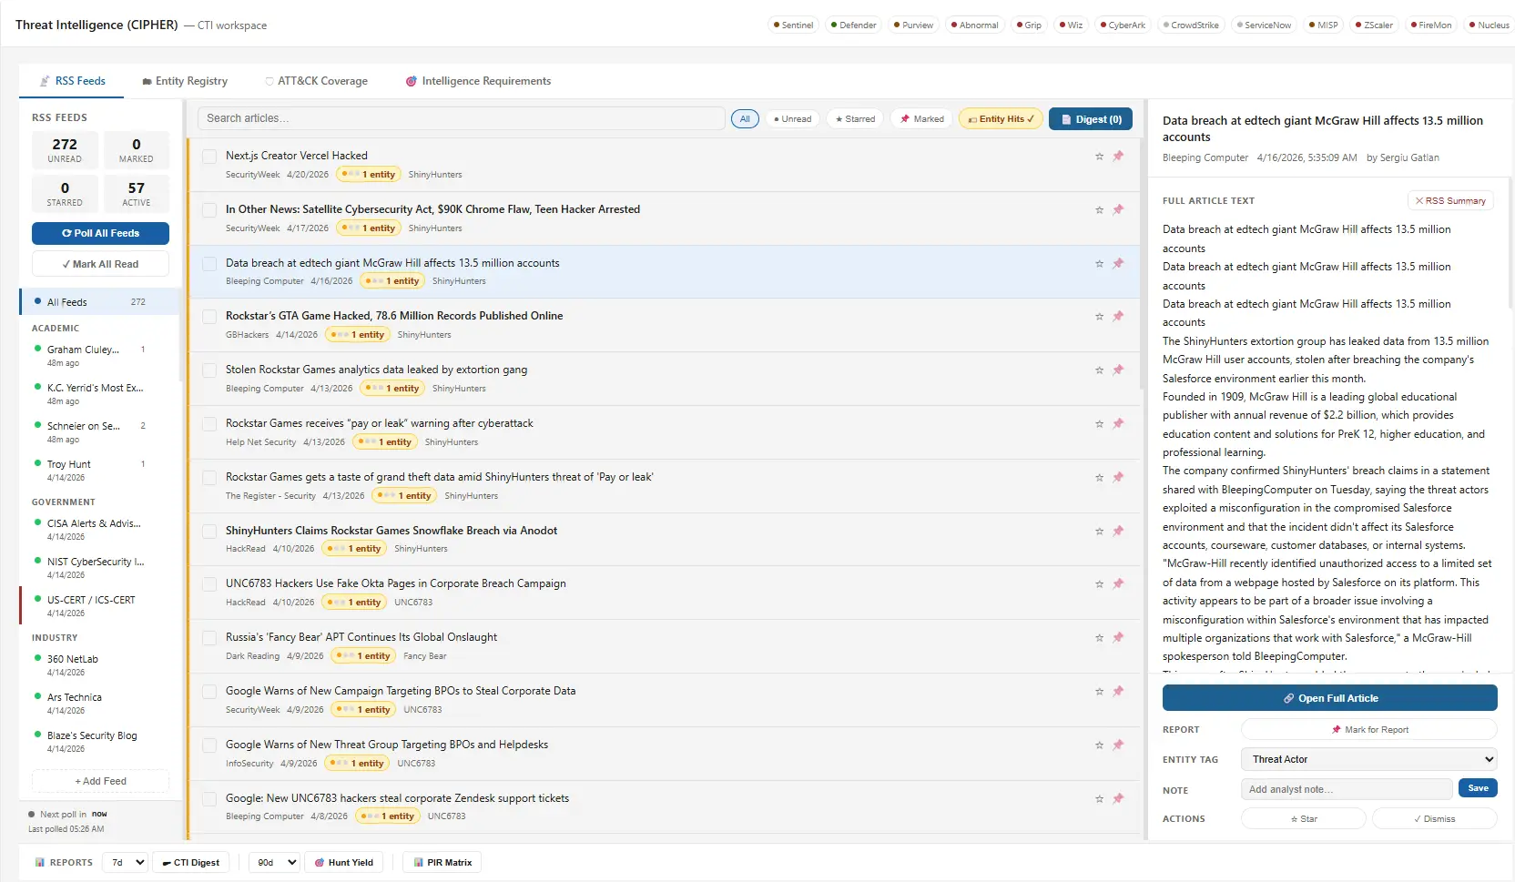Dismiss the selected article
The image size is (1515, 882).
click(1435, 819)
